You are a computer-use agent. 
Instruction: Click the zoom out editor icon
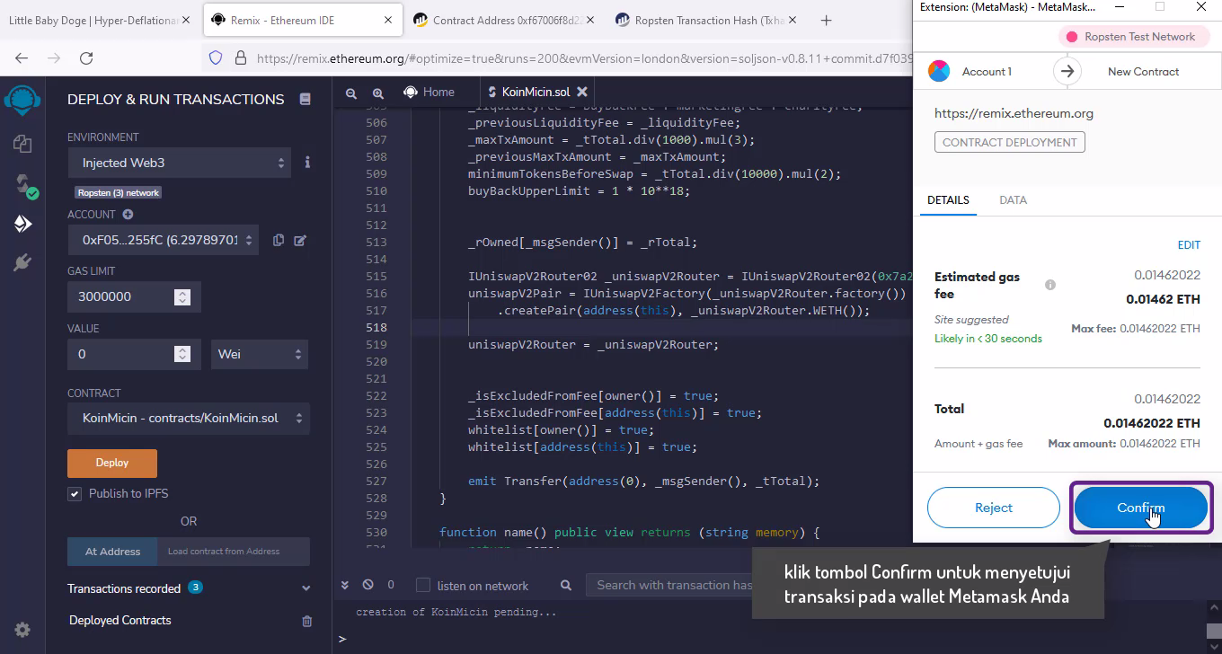pos(351,93)
